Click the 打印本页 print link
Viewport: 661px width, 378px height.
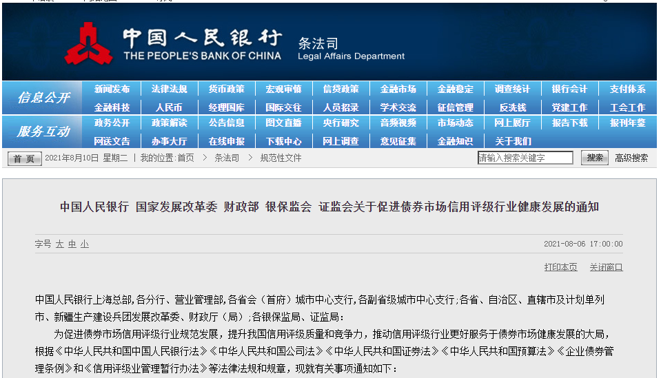tap(560, 267)
